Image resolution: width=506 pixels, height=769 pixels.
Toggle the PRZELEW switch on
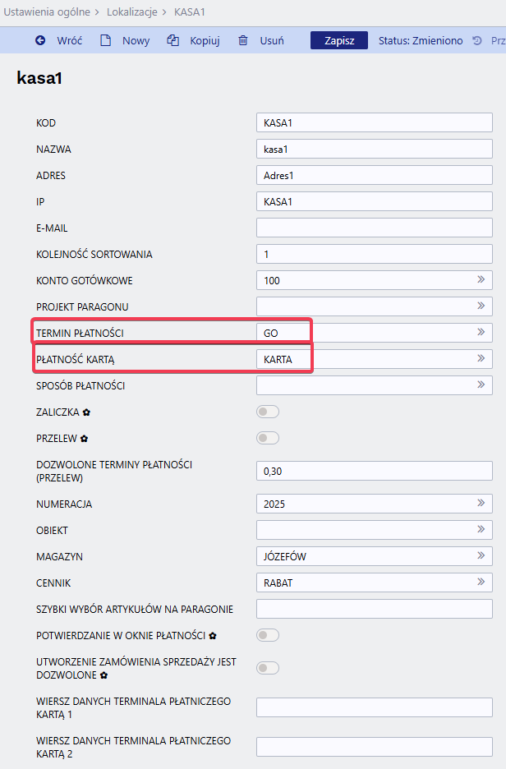268,438
